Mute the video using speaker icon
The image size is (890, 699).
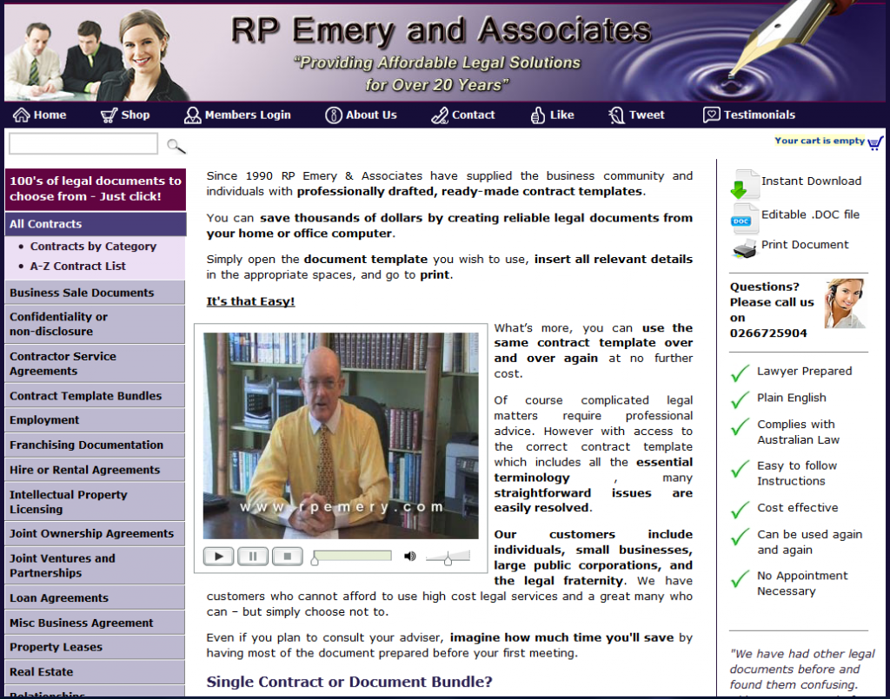tap(410, 557)
